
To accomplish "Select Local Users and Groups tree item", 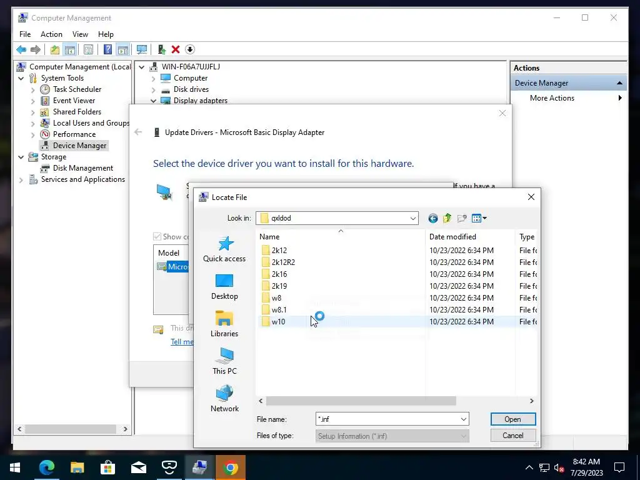I will [91, 123].
